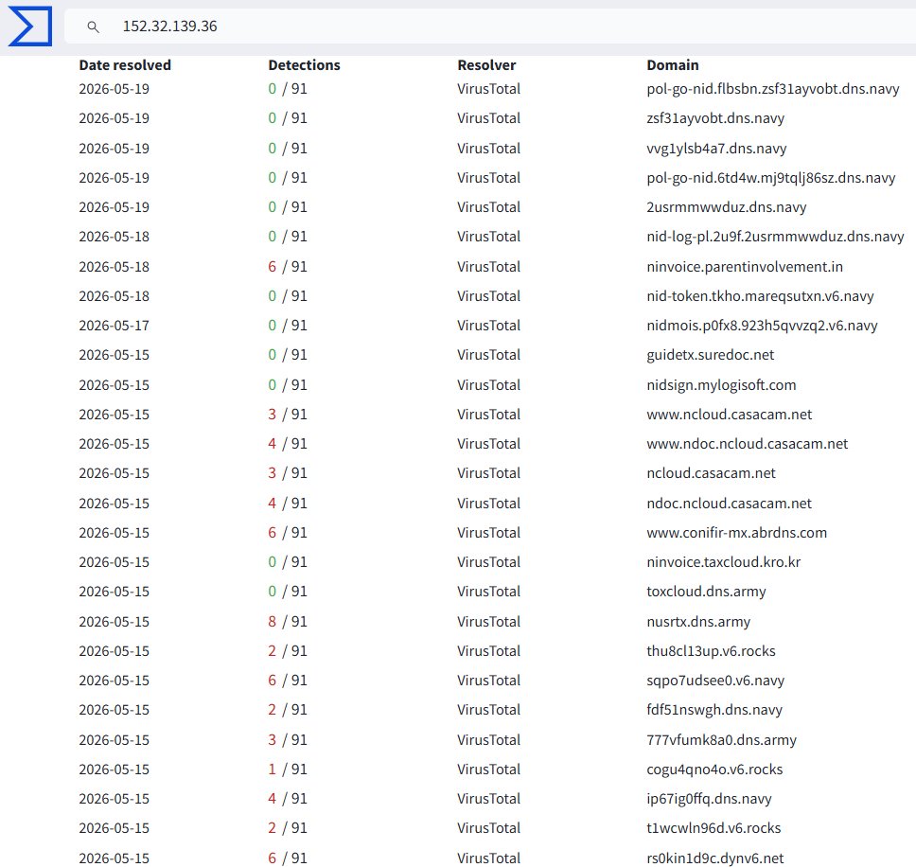The image size is (916, 867).
Task: Open domain ninvoice.parentinvolvement.in
Action: 744,266
